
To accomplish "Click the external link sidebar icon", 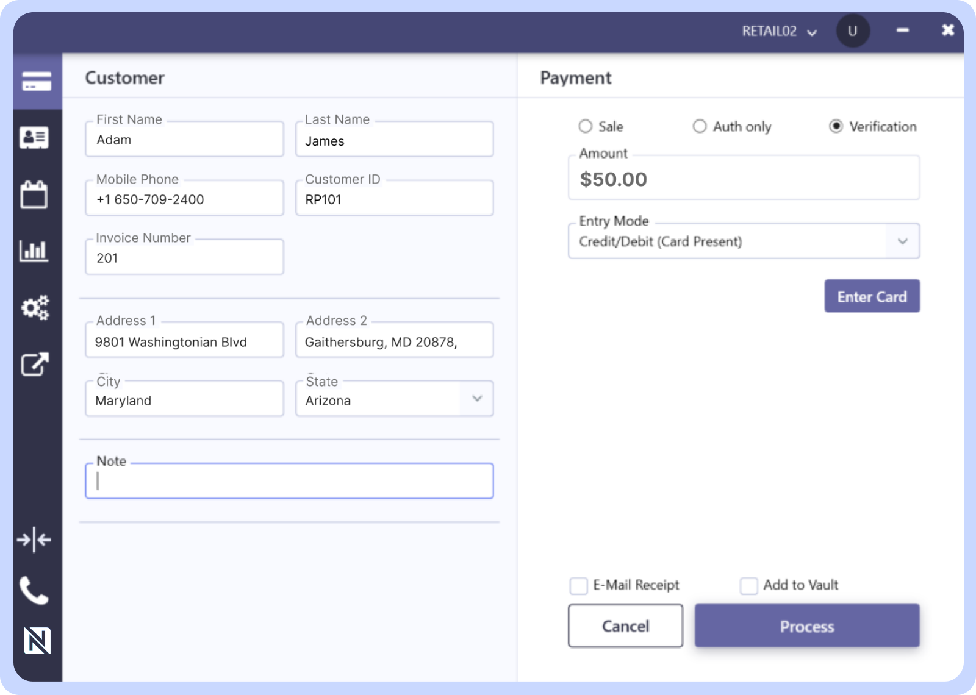I will [x=35, y=364].
